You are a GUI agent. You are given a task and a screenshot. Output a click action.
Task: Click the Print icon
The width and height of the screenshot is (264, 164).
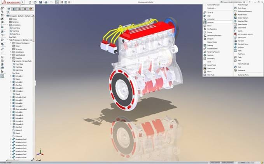click(45, 2)
